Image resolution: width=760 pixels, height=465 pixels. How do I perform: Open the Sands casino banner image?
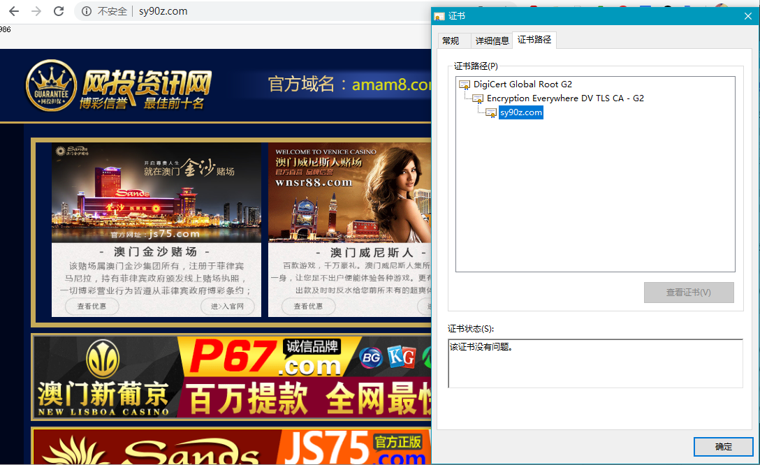(156, 192)
